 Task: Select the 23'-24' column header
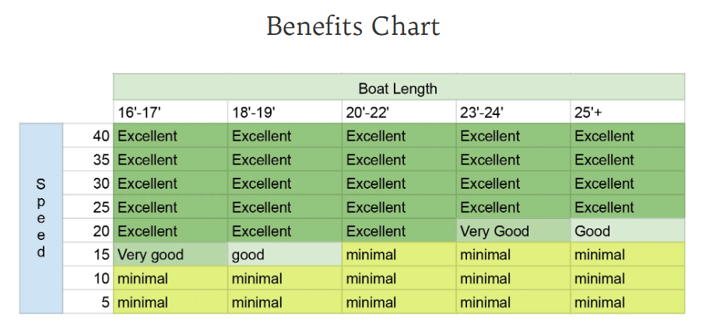tap(513, 112)
